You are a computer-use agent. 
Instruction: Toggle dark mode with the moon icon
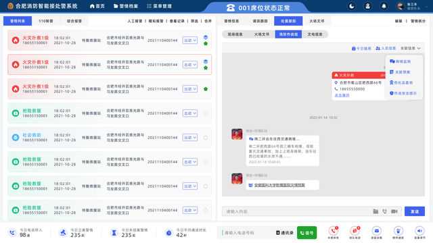pos(352,6)
